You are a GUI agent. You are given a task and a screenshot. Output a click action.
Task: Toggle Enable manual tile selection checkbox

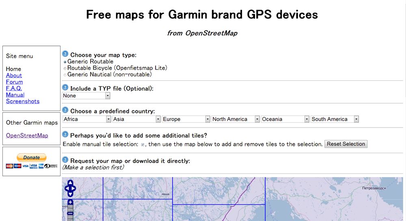tap(143, 145)
